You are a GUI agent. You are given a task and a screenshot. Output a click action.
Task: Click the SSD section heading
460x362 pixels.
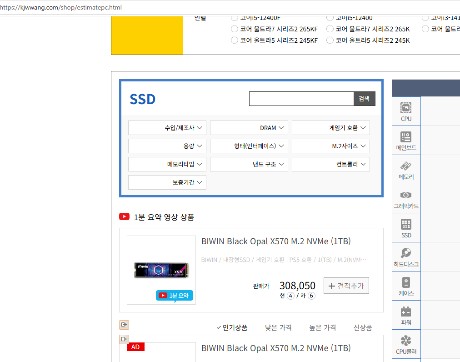pos(143,99)
